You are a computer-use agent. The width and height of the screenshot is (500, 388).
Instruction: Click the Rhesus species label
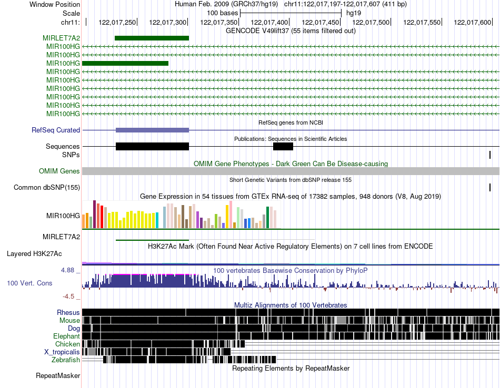[68, 312]
